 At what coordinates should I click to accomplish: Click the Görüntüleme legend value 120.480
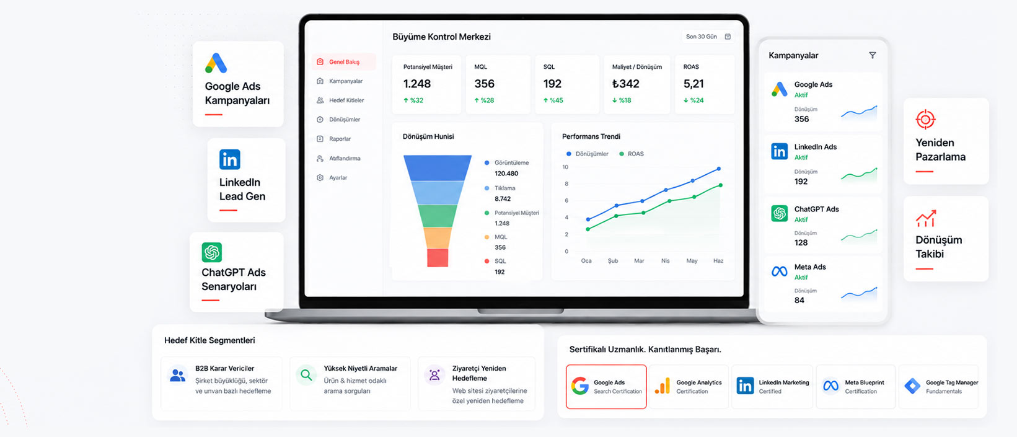click(x=506, y=174)
